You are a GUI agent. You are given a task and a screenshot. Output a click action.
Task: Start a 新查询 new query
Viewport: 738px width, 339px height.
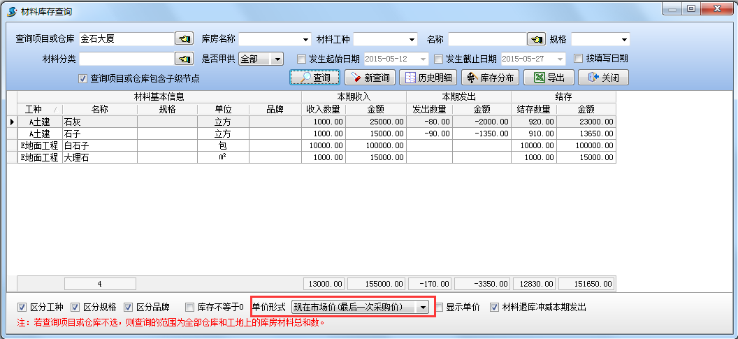(370, 78)
